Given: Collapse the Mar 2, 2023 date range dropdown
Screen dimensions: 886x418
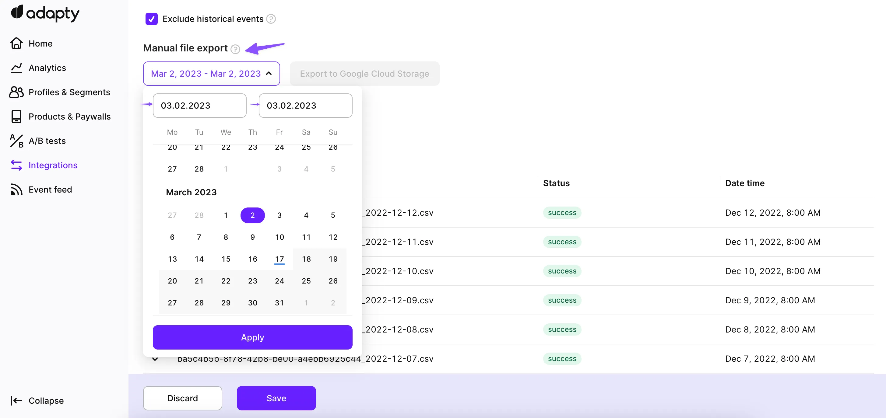Looking at the screenshot, I should (x=211, y=74).
